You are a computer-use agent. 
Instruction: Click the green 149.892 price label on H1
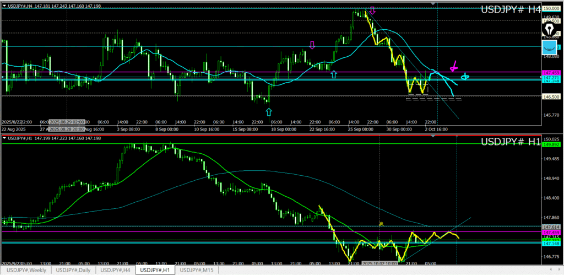[x=552, y=144]
